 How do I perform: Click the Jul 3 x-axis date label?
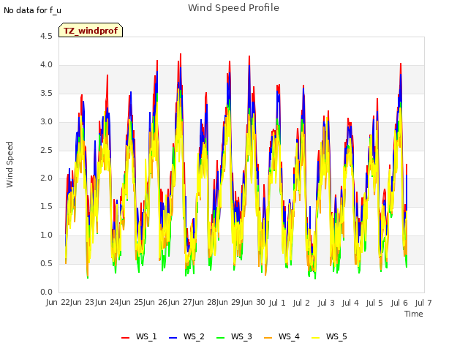(326, 303)
